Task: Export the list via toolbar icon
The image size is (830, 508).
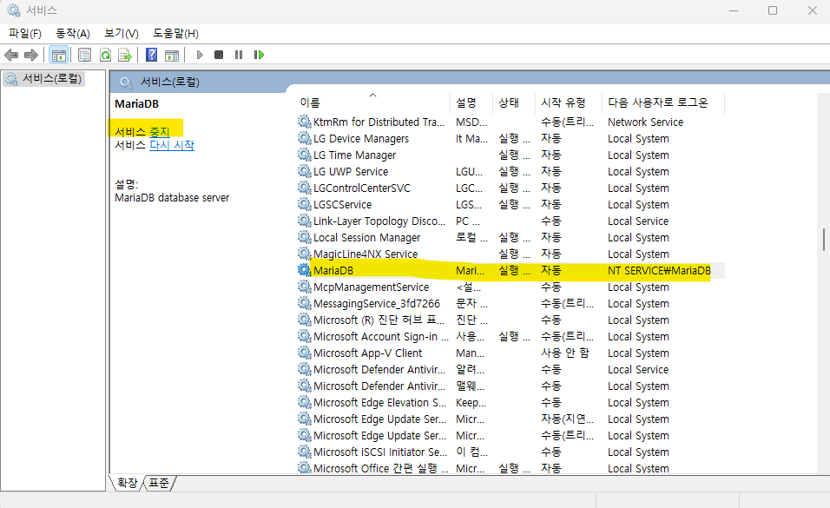Action: (125, 55)
